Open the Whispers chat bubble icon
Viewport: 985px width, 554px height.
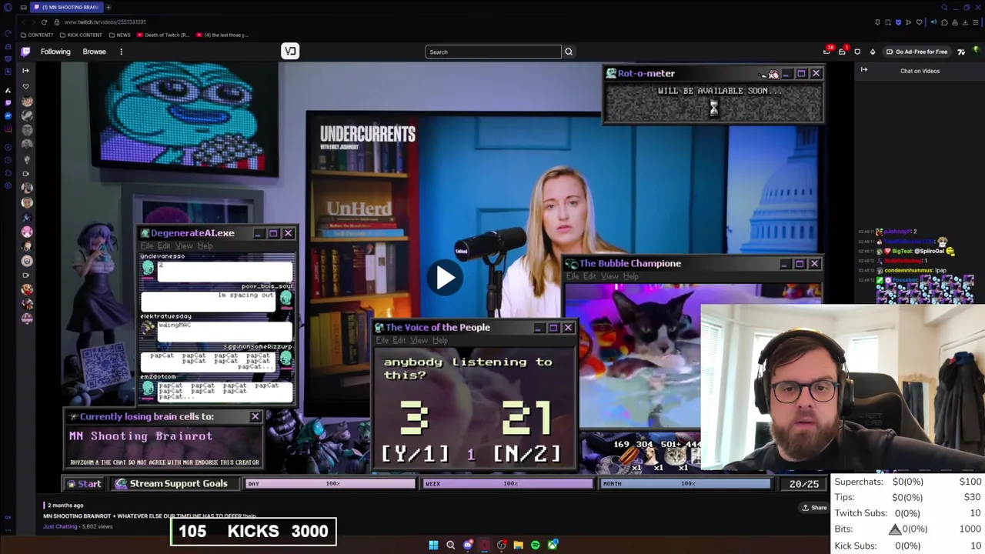857,52
